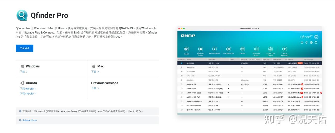
Task: Click version 2.0.0.20220412 cell
Action: 294,101
